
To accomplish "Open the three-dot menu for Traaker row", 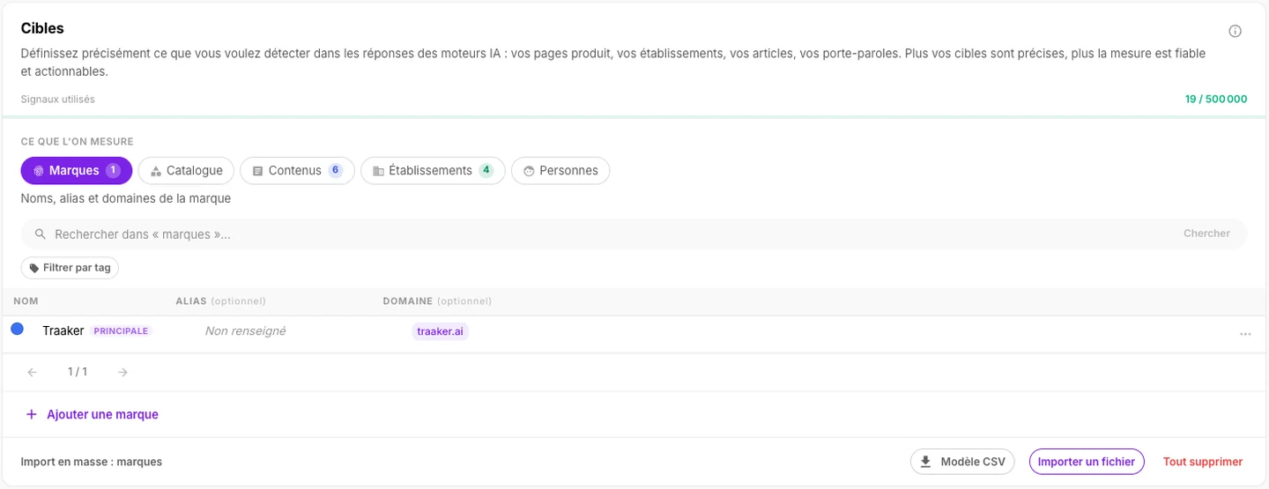I will click(x=1245, y=334).
